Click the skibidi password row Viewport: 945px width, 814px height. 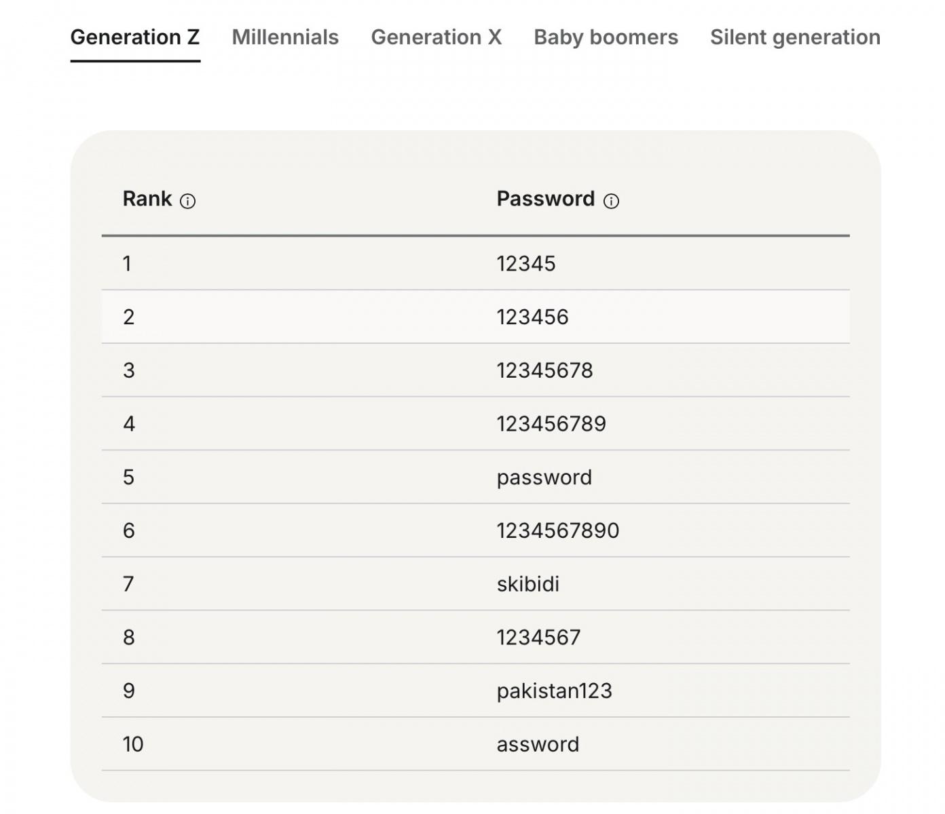[x=527, y=584]
